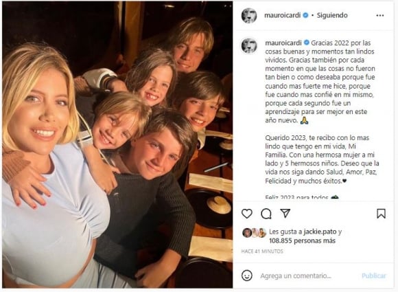Click caption profile avatar beside post text

[x=249, y=46]
